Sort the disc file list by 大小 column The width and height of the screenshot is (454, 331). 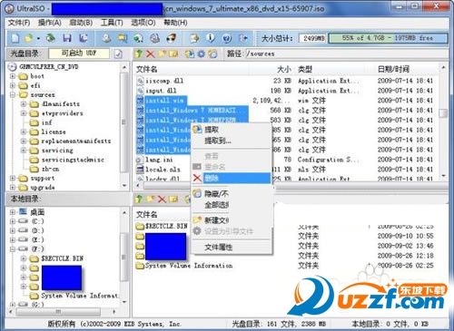point(284,69)
